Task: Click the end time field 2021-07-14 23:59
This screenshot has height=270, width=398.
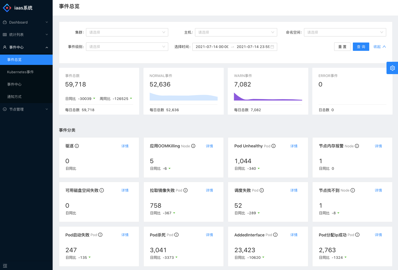Action: click(253, 47)
